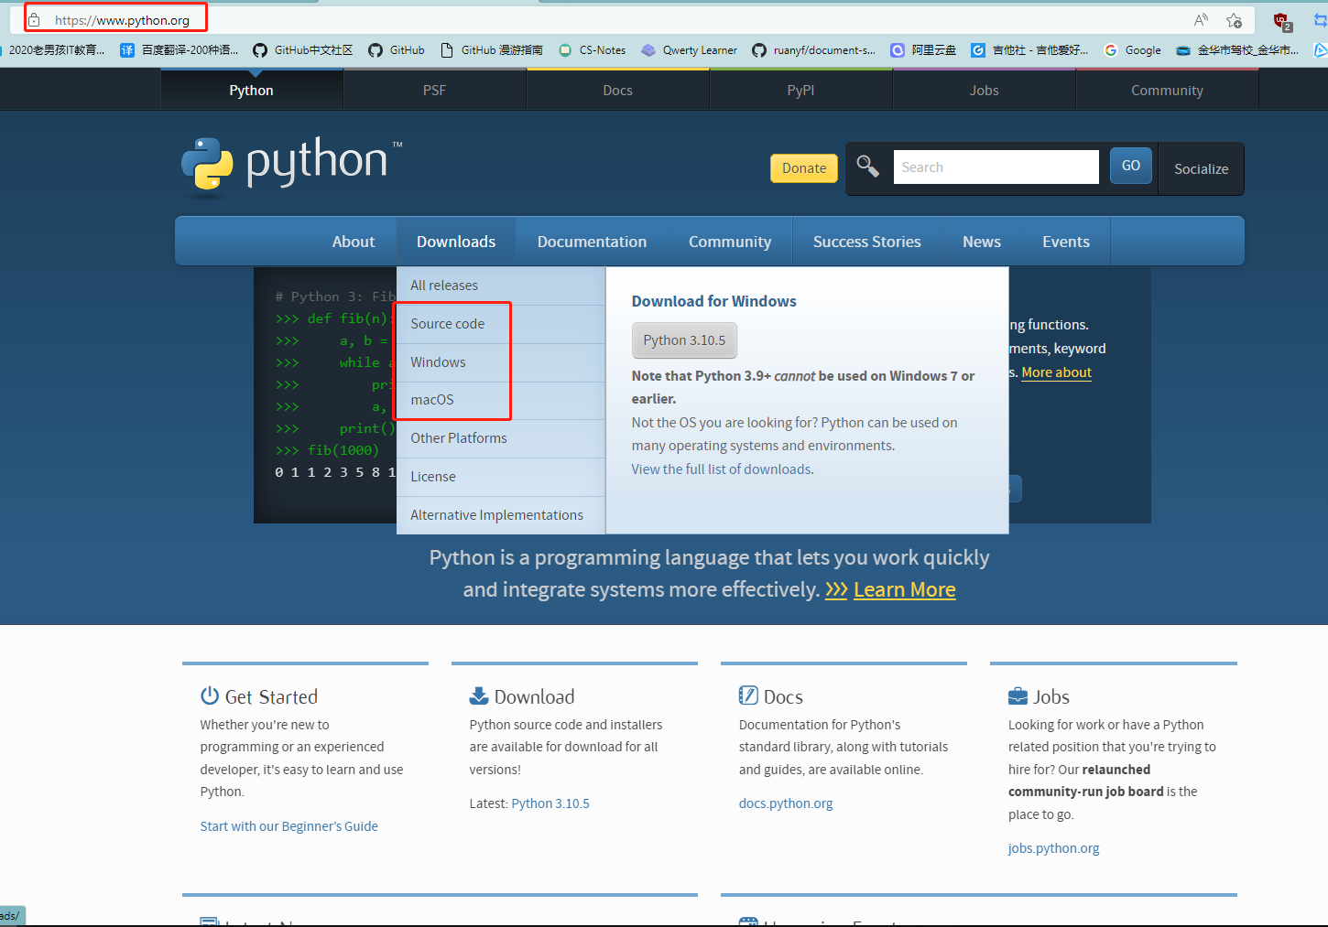1328x927 pixels.
Task: Click the Jobs section briefcase icon
Action: [x=1018, y=696]
